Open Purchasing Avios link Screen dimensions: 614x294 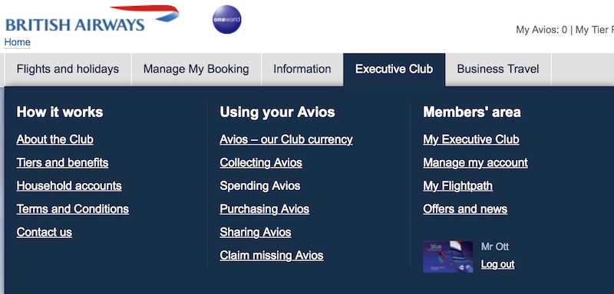[x=264, y=209]
